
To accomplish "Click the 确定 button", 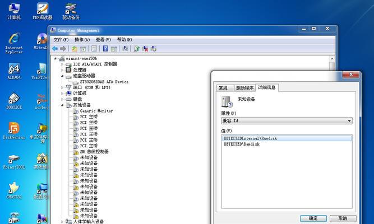I will (x=313, y=218).
